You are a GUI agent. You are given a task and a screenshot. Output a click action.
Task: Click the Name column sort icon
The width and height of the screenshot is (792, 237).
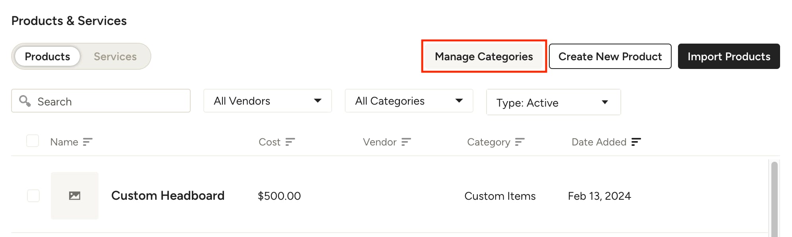click(87, 142)
